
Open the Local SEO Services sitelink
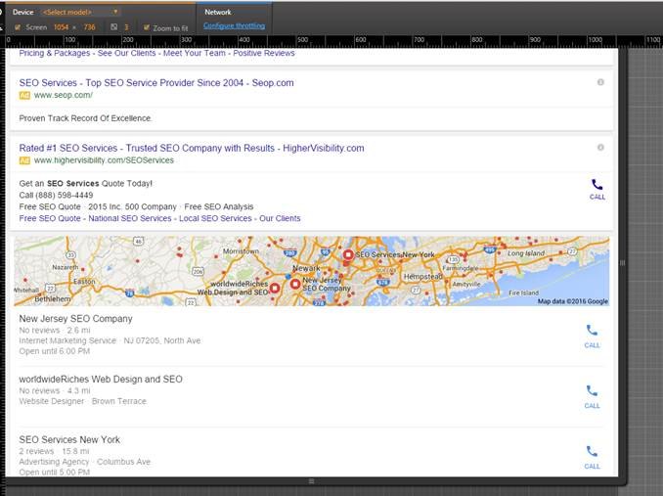[215, 218]
